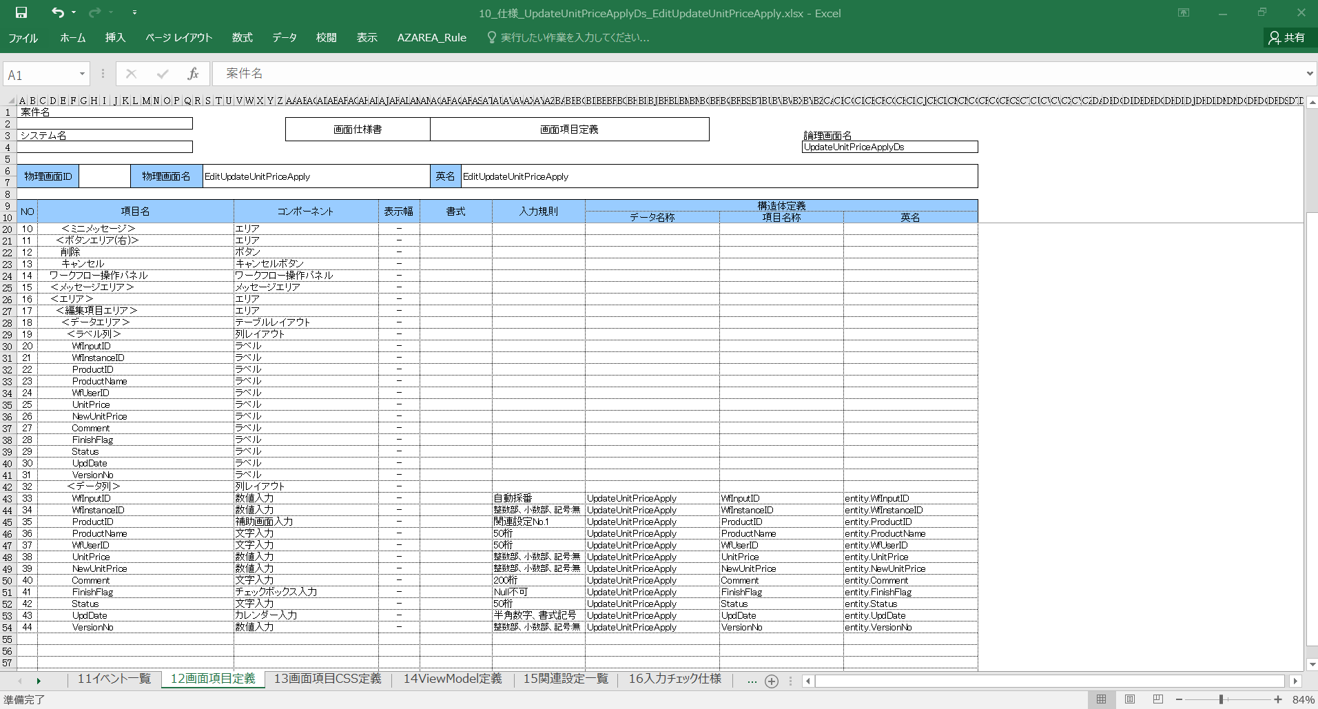Switch to Page Layout view icon
This screenshot has height=709, width=1318.
[x=1130, y=699]
